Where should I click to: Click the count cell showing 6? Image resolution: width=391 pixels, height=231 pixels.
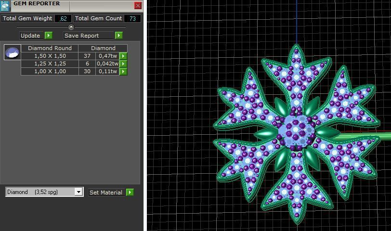pos(87,64)
